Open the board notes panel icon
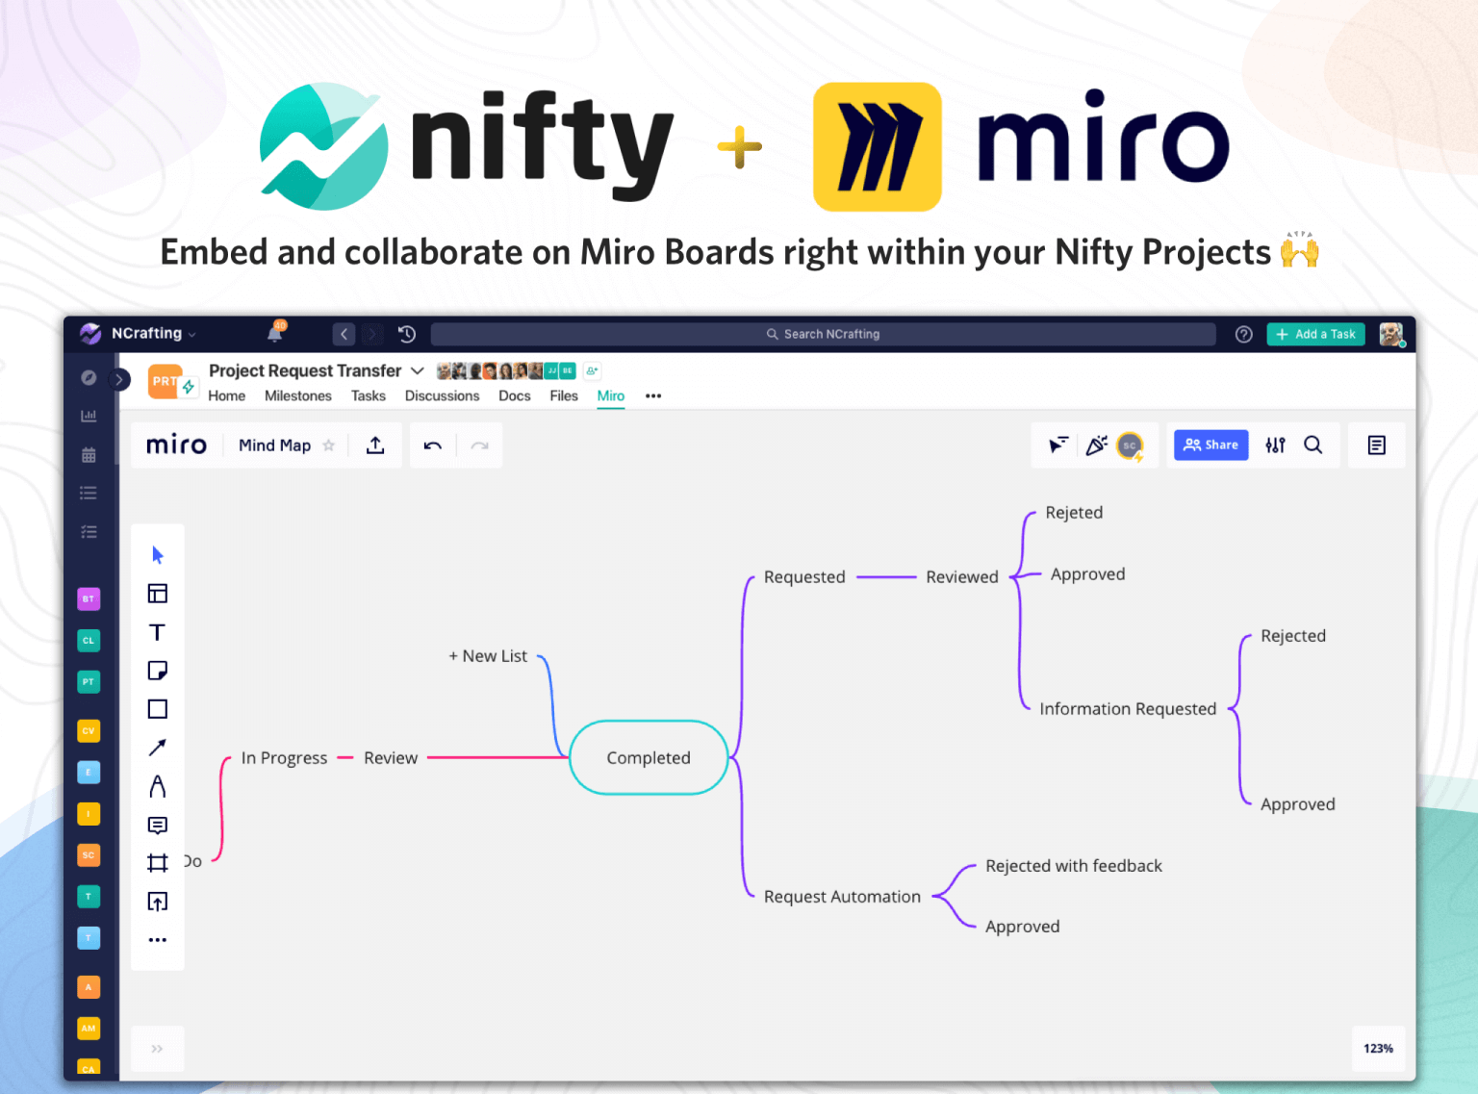 (x=1376, y=445)
